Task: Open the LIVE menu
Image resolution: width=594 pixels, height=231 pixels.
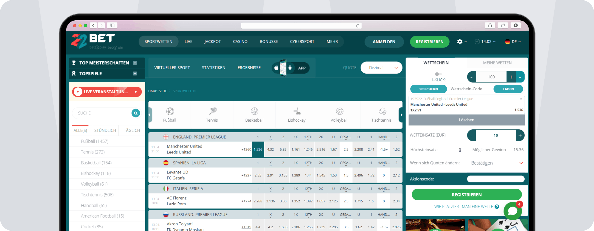Action: pyautogui.click(x=188, y=42)
